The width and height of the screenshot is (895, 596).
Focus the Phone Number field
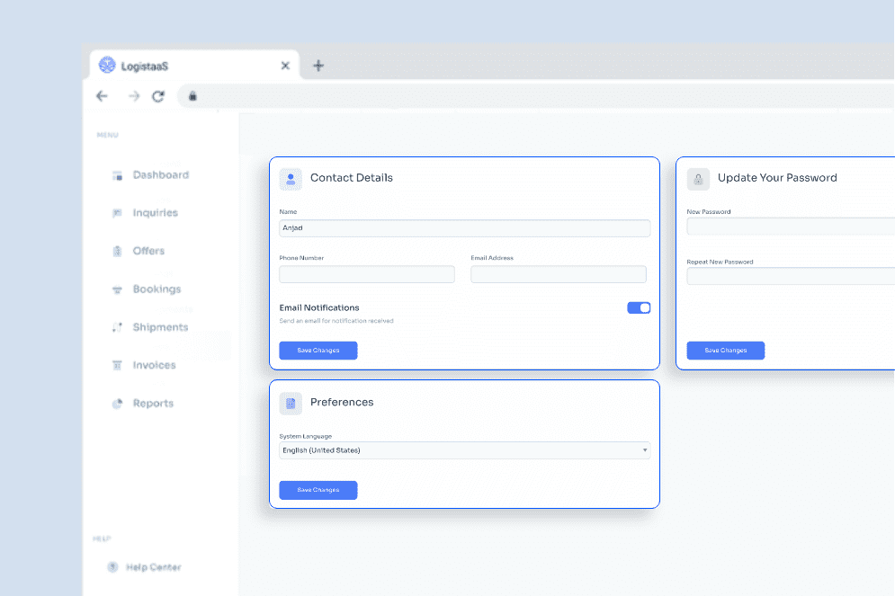click(x=367, y=274)
